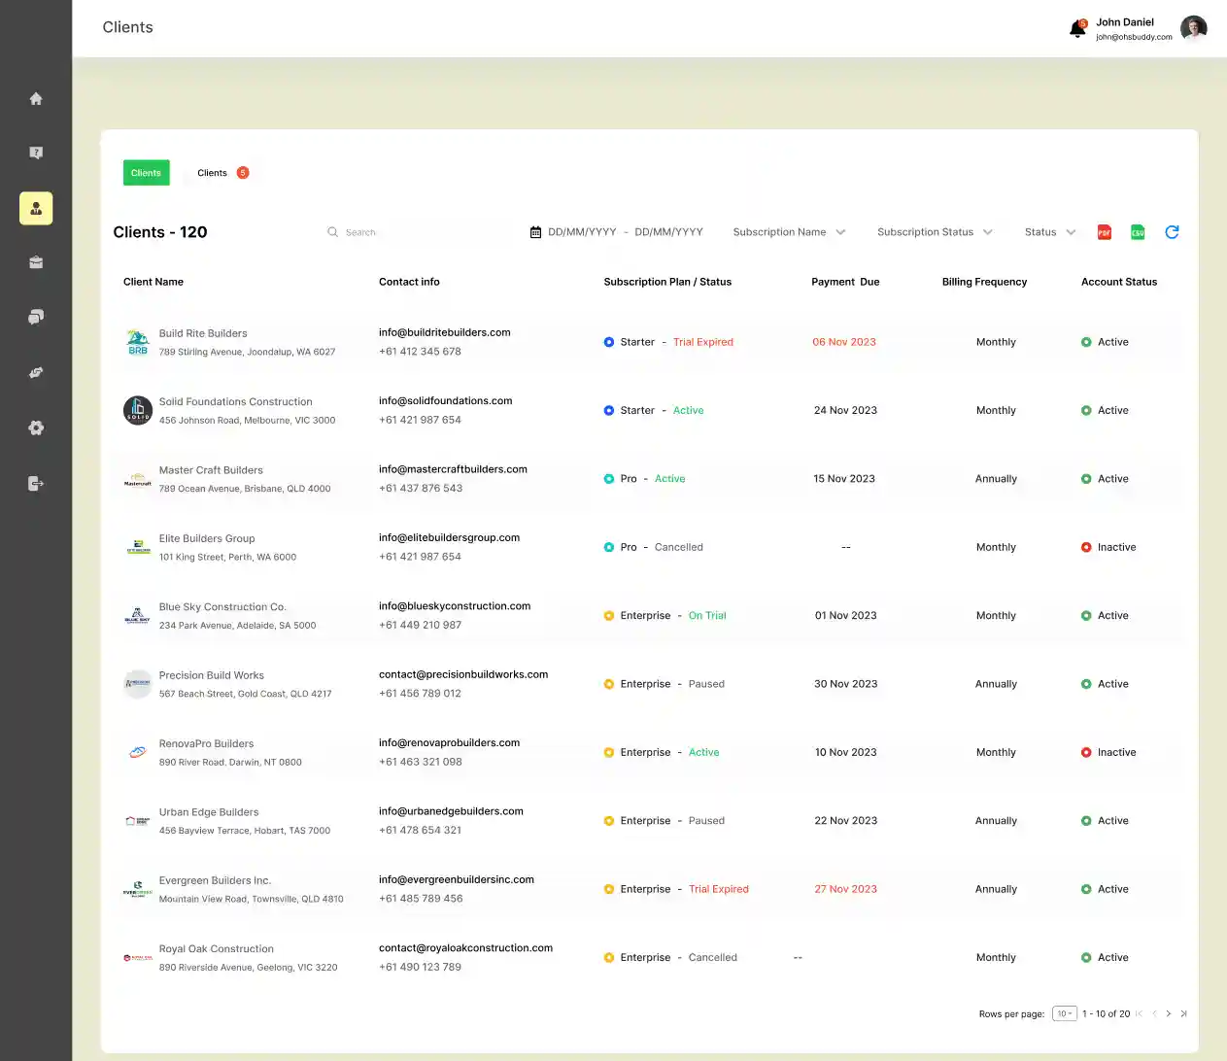Click the handshake icon in sidebar
The image size is (1227, 1061).
point(36,372)
